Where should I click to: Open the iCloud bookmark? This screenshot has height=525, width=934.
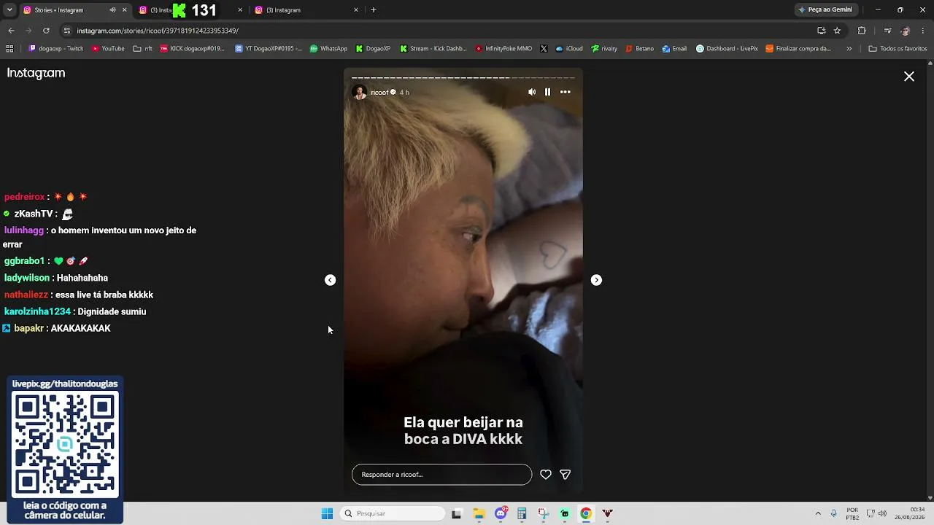tap(569, 49)
